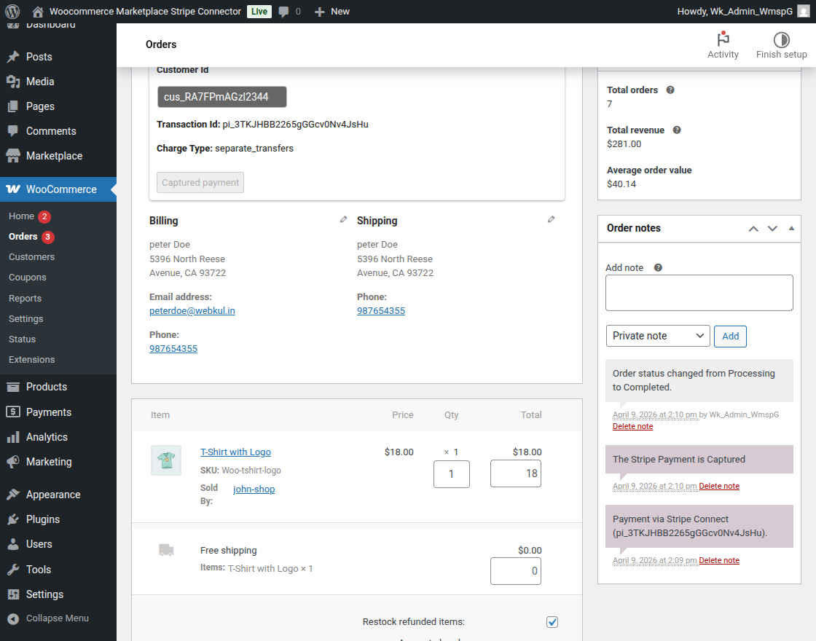Open the Private note type dropdown
The width and height of the screenshot is (816, 641).
[658, 336]
